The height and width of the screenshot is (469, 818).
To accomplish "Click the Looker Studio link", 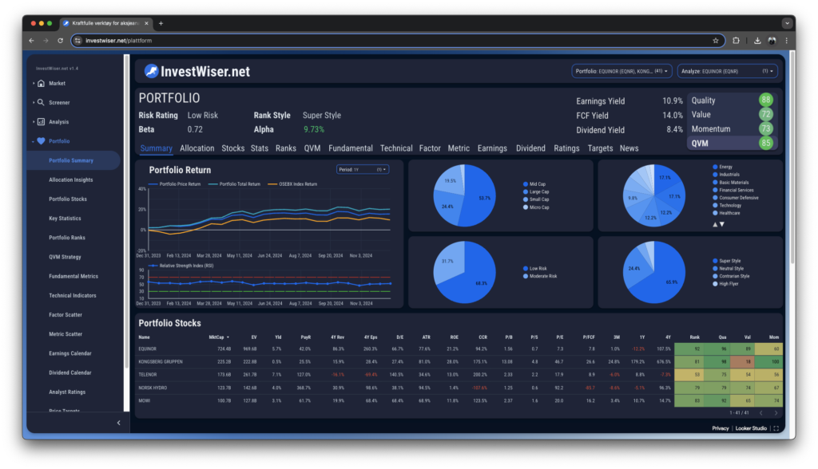I will point(751,428).
